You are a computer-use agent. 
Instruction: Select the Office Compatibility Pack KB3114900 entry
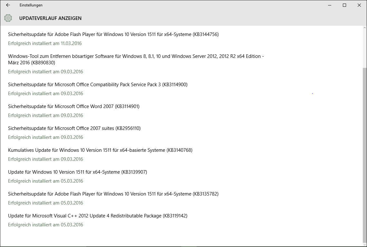(x=98, y=85)
